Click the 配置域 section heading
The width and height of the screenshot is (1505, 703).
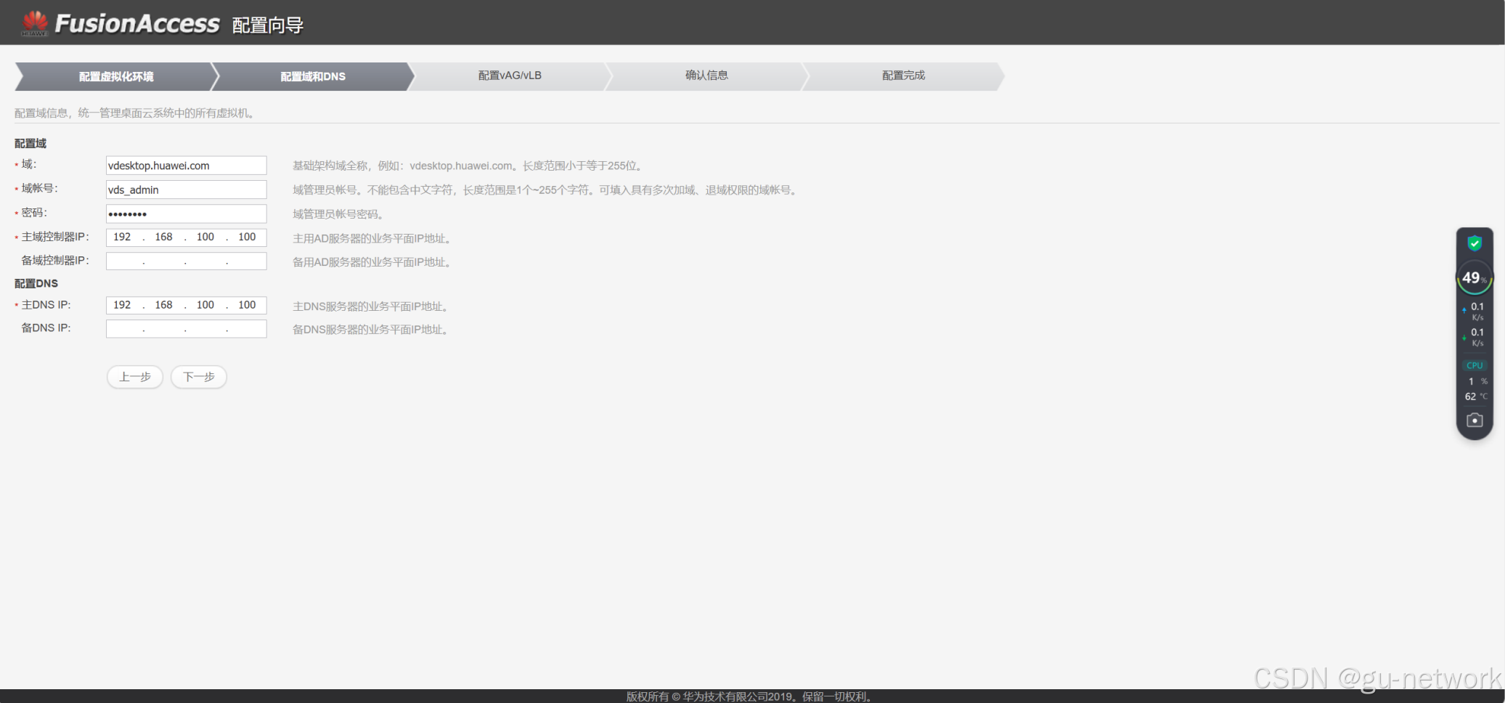(x=30, y=143)
